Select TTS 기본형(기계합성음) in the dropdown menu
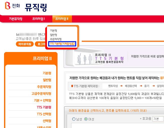164x128 pixels. pos(62,44)
